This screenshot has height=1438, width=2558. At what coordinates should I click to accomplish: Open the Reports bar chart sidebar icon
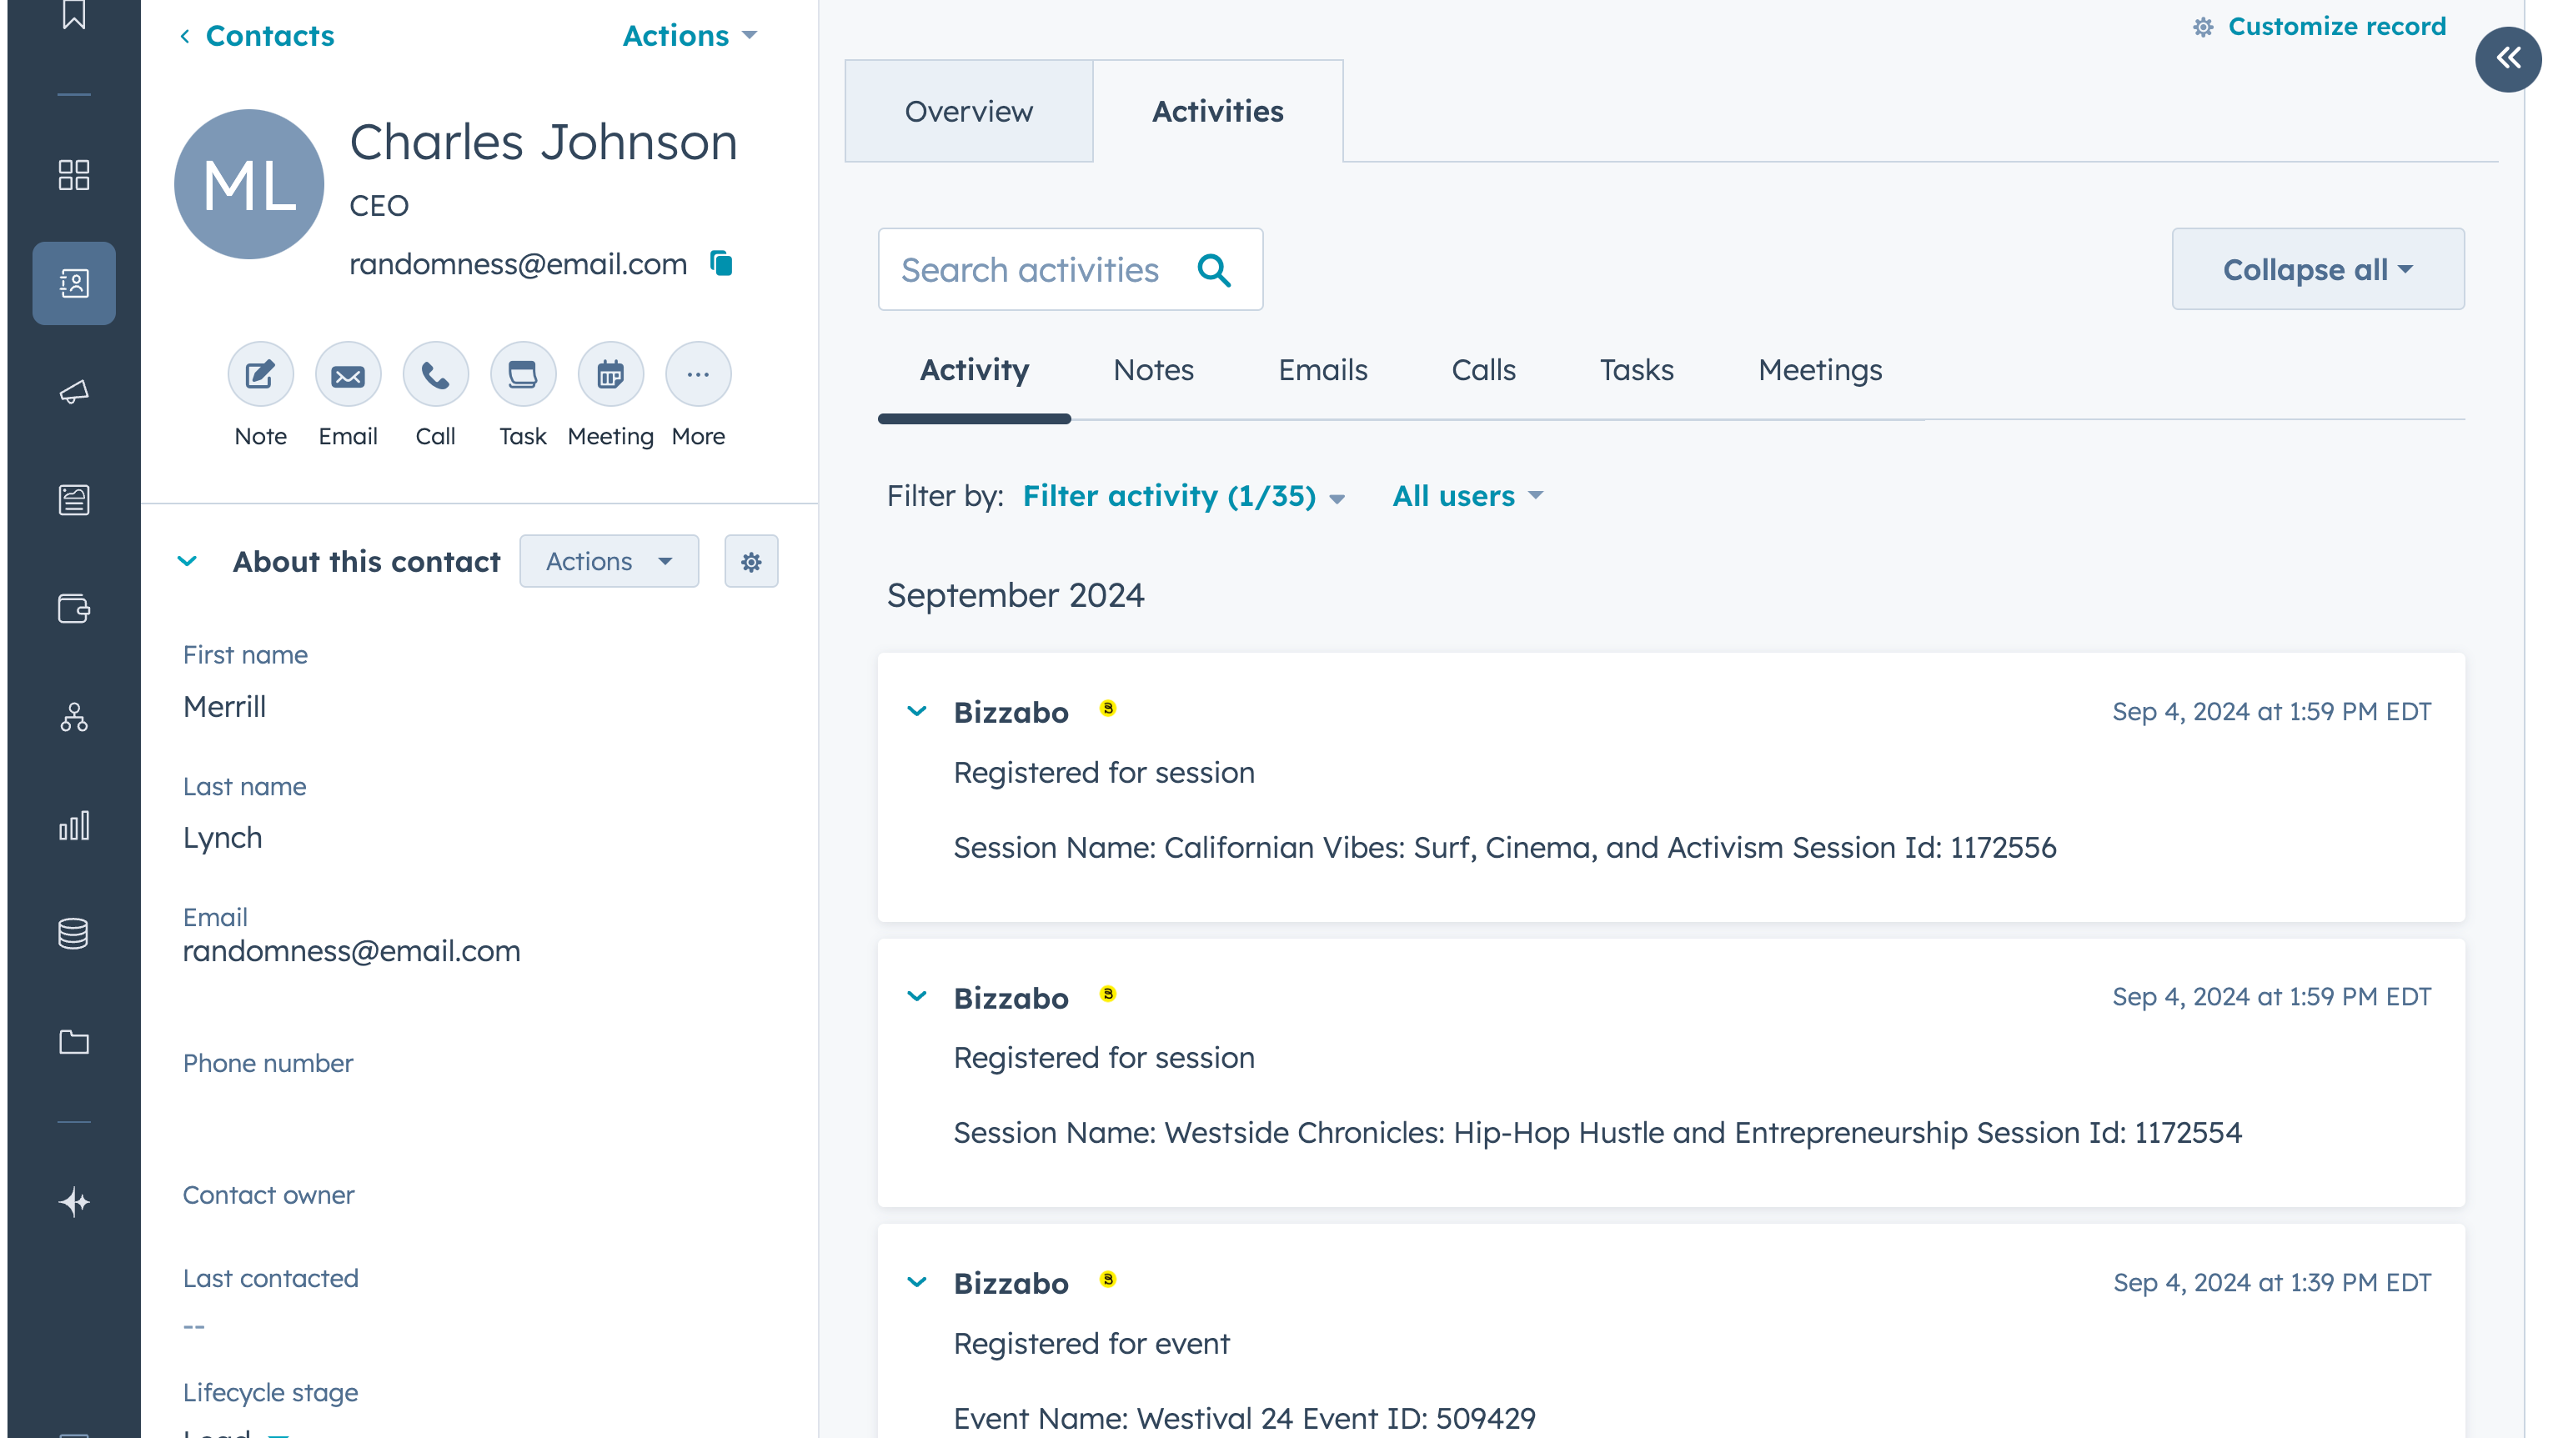[x=73, y=825]
